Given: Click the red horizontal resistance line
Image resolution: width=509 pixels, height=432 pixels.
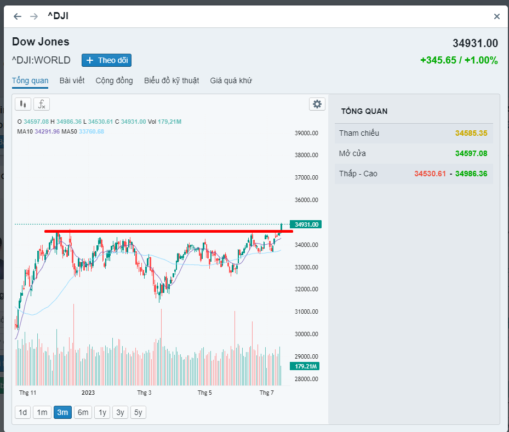Looking at the screenshot, I should tap(164, 231).
